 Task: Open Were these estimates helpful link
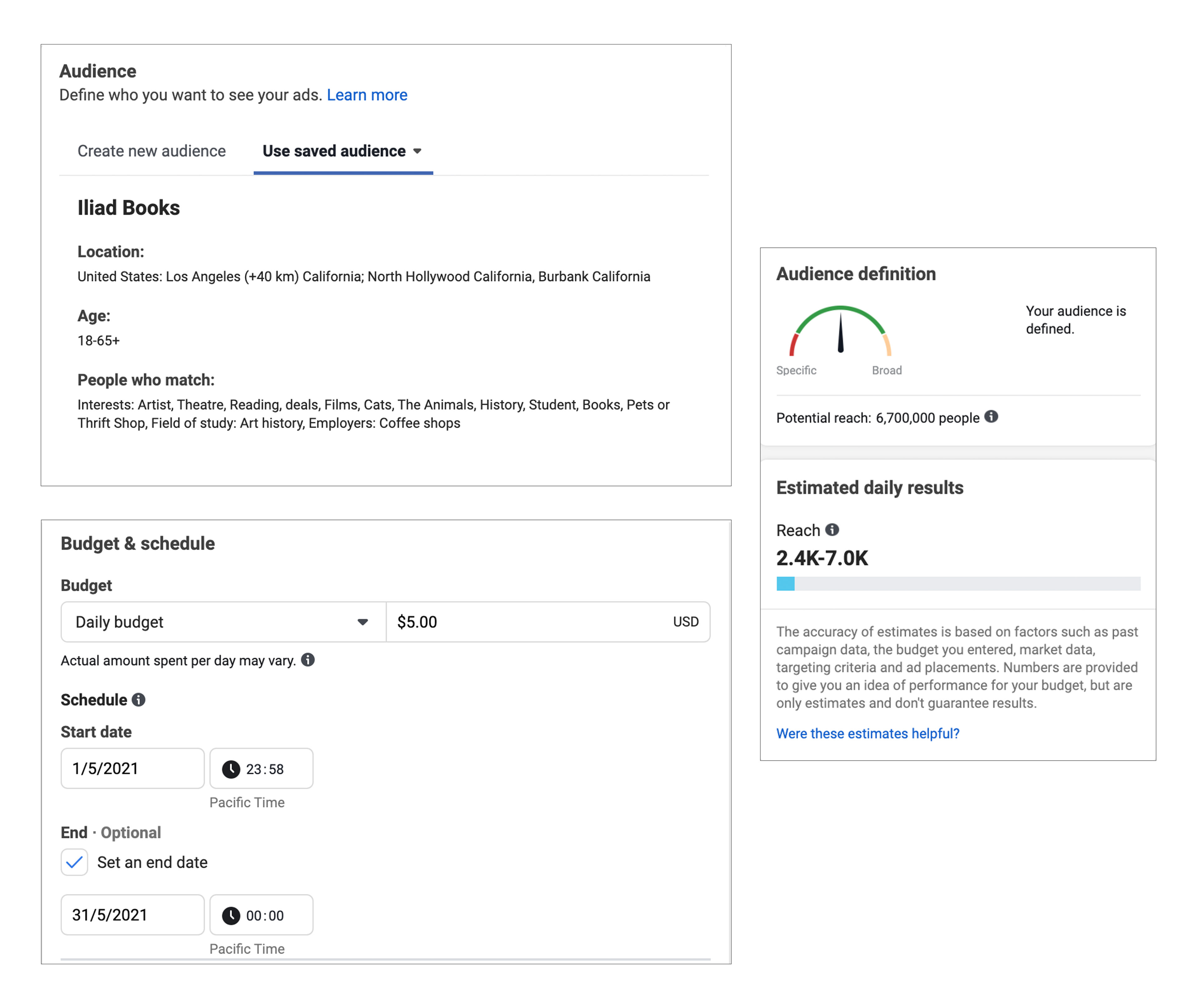[x=867, y=733]
